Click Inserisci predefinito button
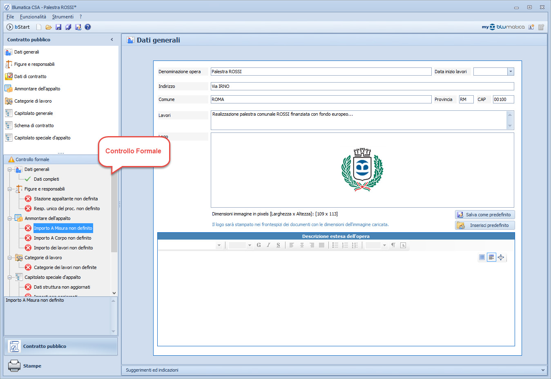Screen dimensions: 551x379 click(x=485, y=225)
